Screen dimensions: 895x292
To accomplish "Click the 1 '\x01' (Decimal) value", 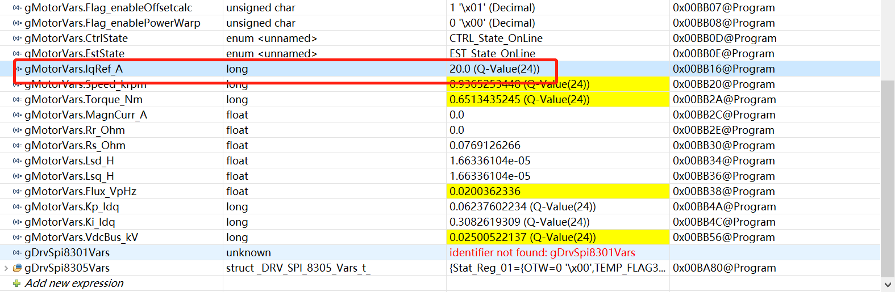I will 492,8.
